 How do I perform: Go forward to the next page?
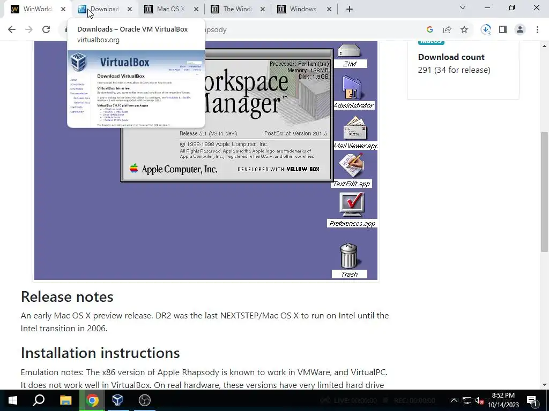(29, 29)
